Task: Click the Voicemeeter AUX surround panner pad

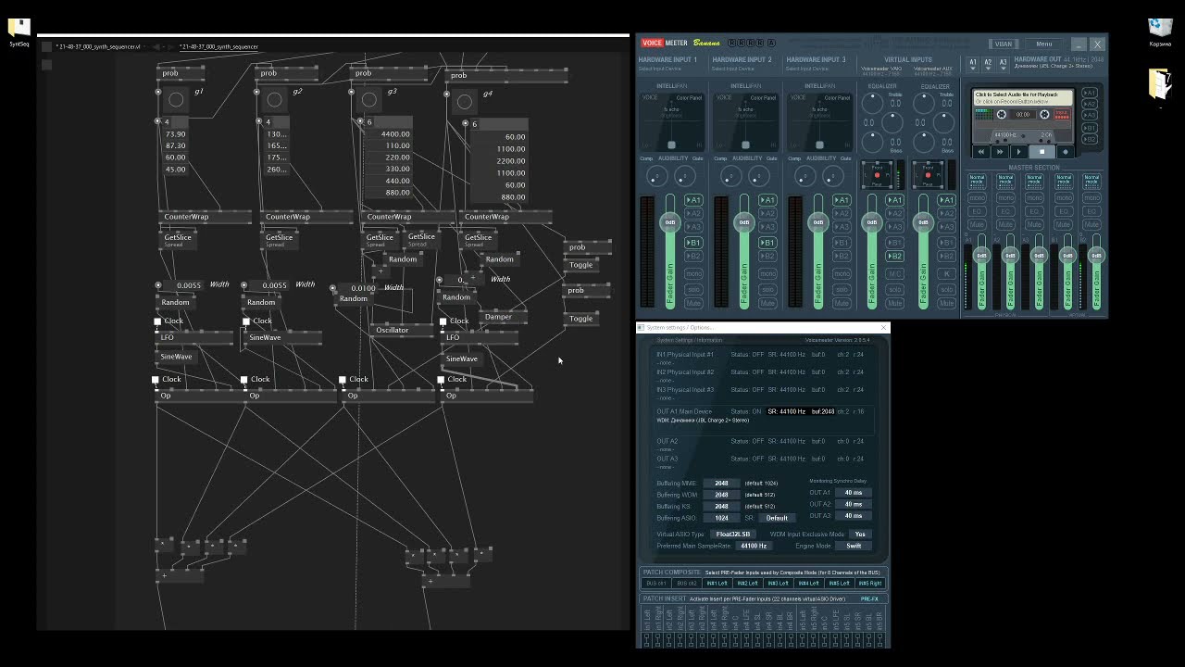Action: coord(929,173)
